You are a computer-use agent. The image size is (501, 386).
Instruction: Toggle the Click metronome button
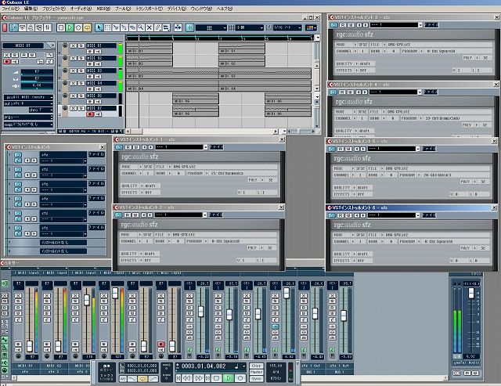pyautogui.click(x=257, y=365)
